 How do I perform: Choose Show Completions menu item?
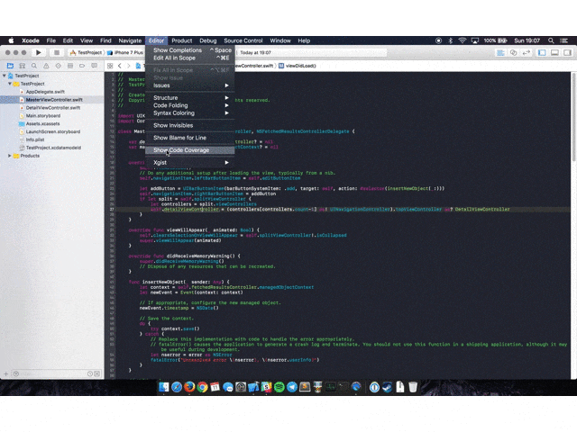190,50
